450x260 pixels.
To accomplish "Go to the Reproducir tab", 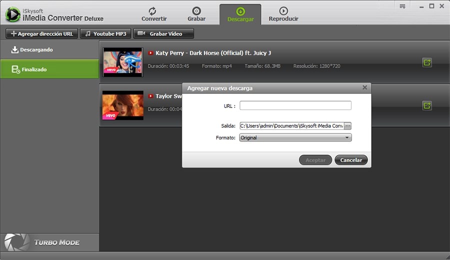I will point(283,14).
